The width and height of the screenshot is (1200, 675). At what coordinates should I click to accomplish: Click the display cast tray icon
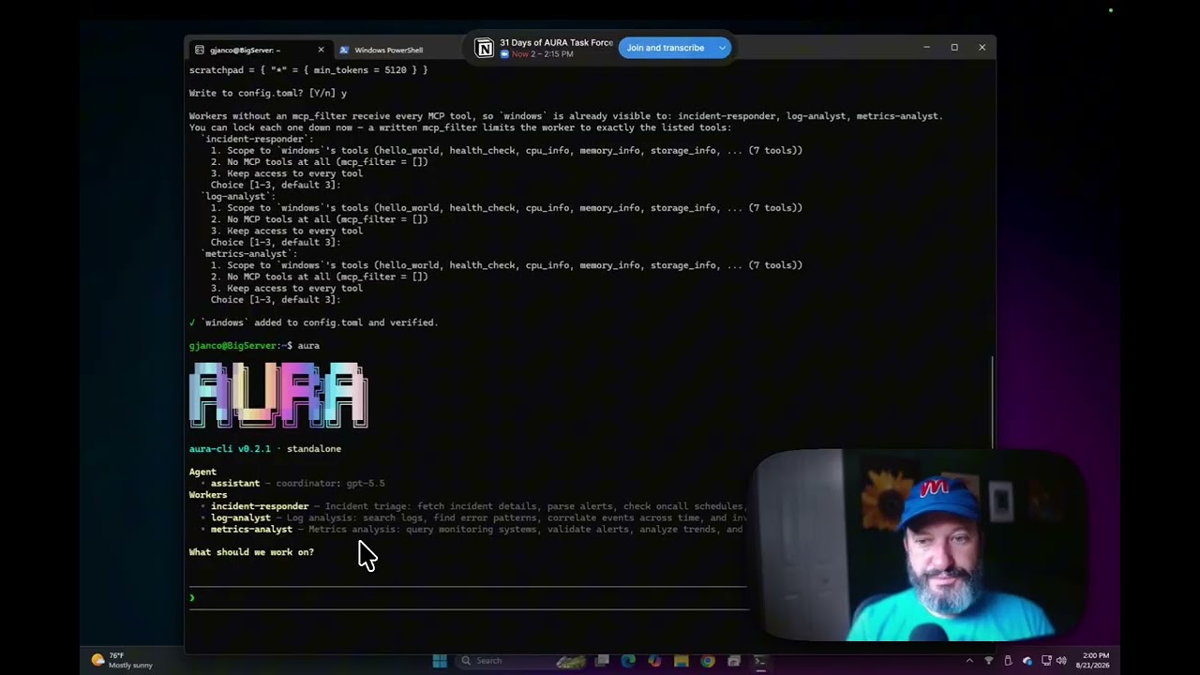pyautogui.click(x=1046, y=661)
